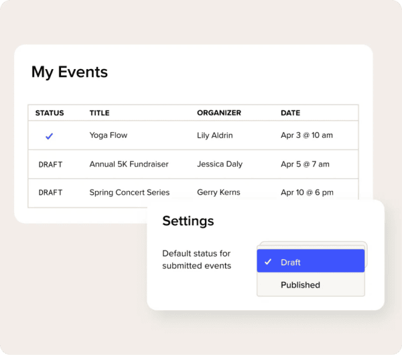
Task: Open the Annual 5K Fundraiser event
Action: click(129, 164)
